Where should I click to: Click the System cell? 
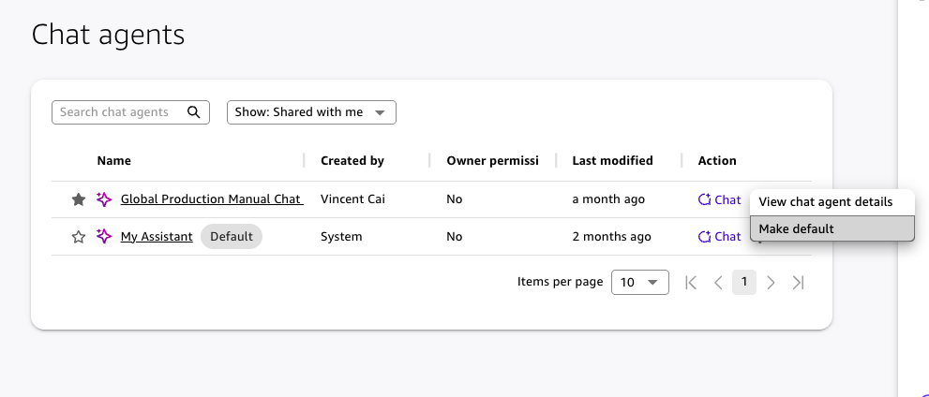coord(341,237)
